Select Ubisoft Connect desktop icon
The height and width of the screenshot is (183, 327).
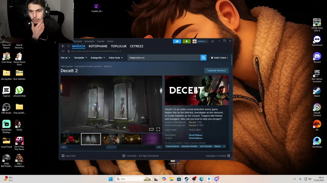pyautogui.click(x=317, y=110)
